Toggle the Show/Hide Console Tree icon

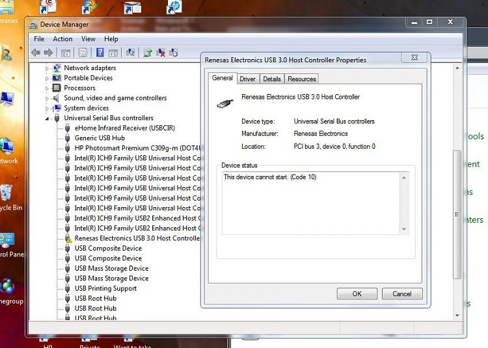click(x=65, y=53)
